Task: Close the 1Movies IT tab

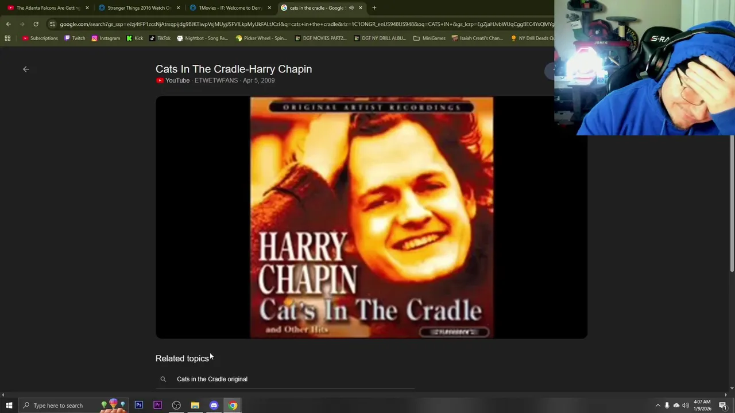Action: coord(269,8)
